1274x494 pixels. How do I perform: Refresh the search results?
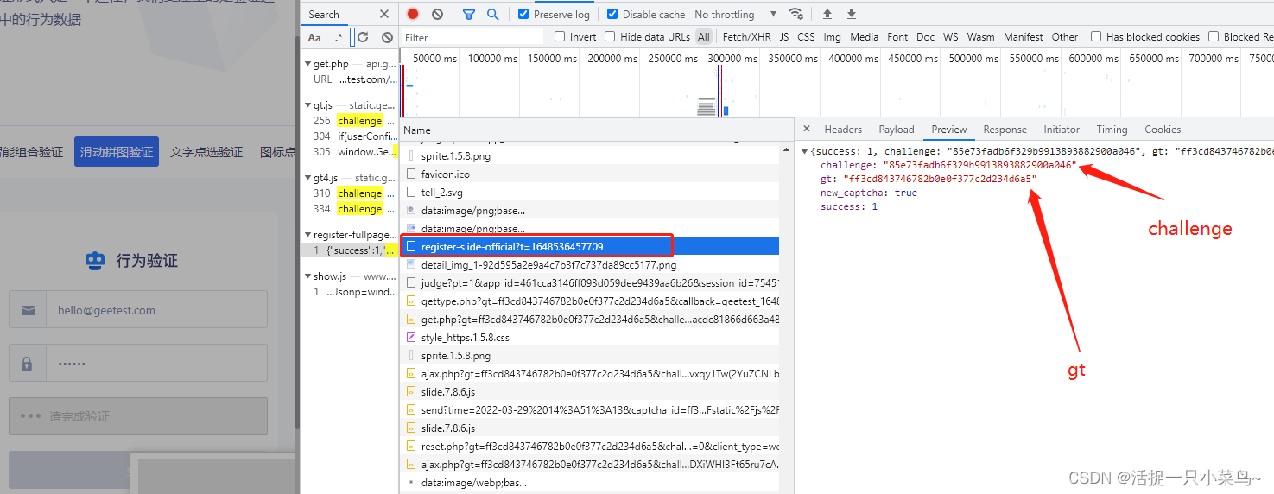(x=363, y=37)
